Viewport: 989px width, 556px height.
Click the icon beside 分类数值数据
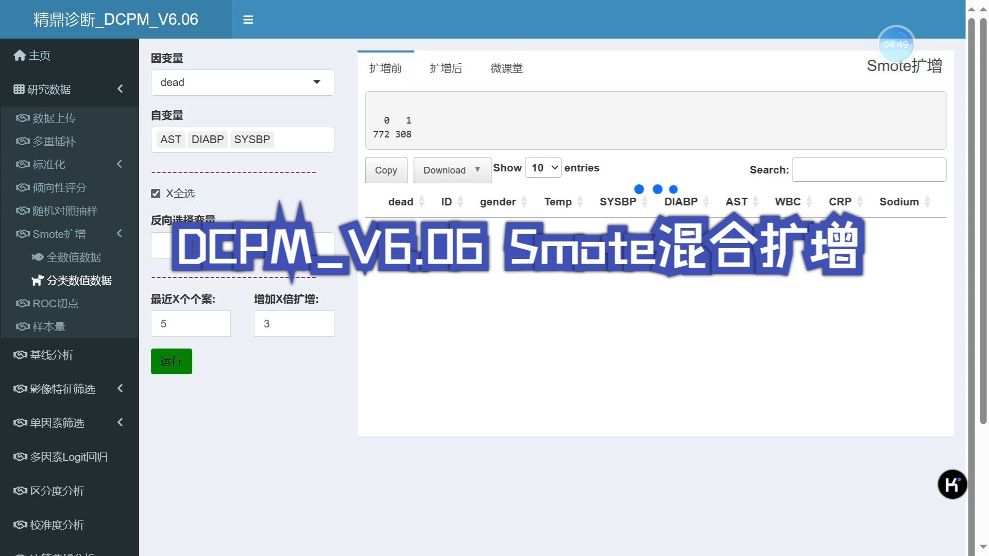pyautogui.click(x=37, y=281)
